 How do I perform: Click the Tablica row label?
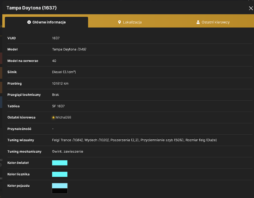(13, 106)
